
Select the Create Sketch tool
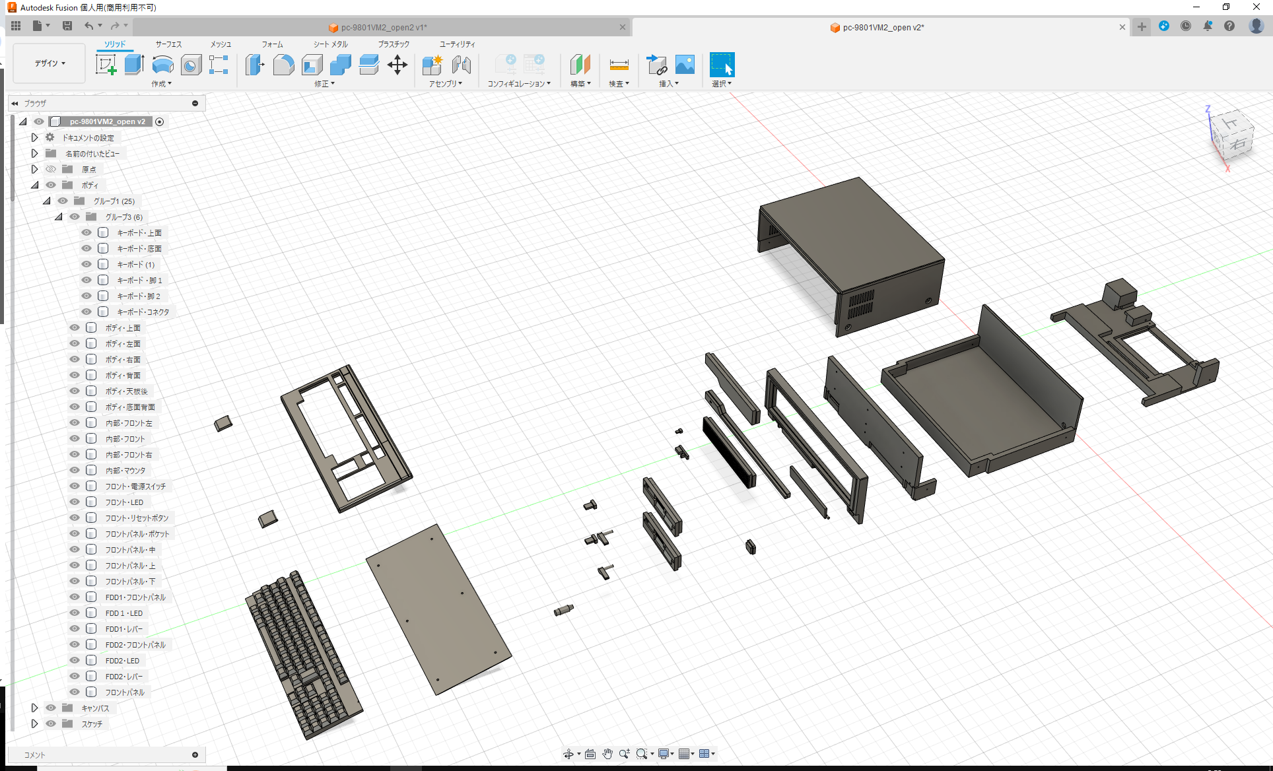coord(106,65)
